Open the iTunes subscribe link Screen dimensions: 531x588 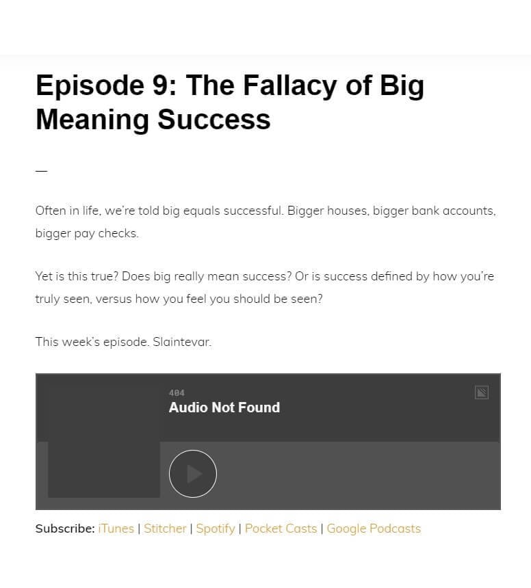coord(116,529)
